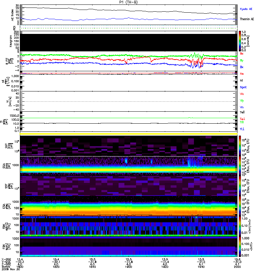The width and height of the screenshot is (257, 274).
Task: Click the Keogram counts color bar
Action: point(240,41)
